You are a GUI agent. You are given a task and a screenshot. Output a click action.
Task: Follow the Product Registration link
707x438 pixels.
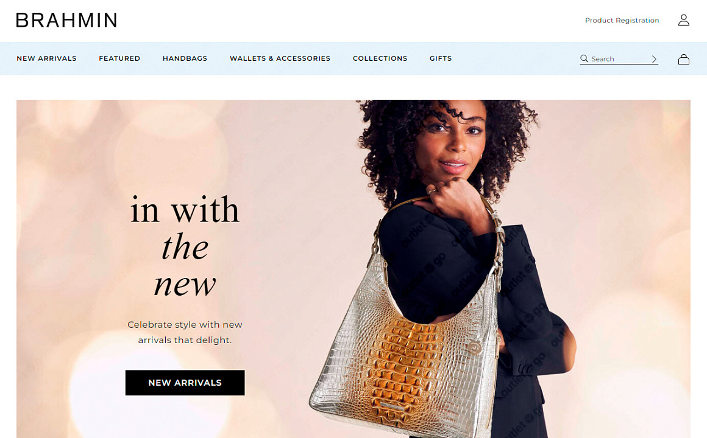622,20
